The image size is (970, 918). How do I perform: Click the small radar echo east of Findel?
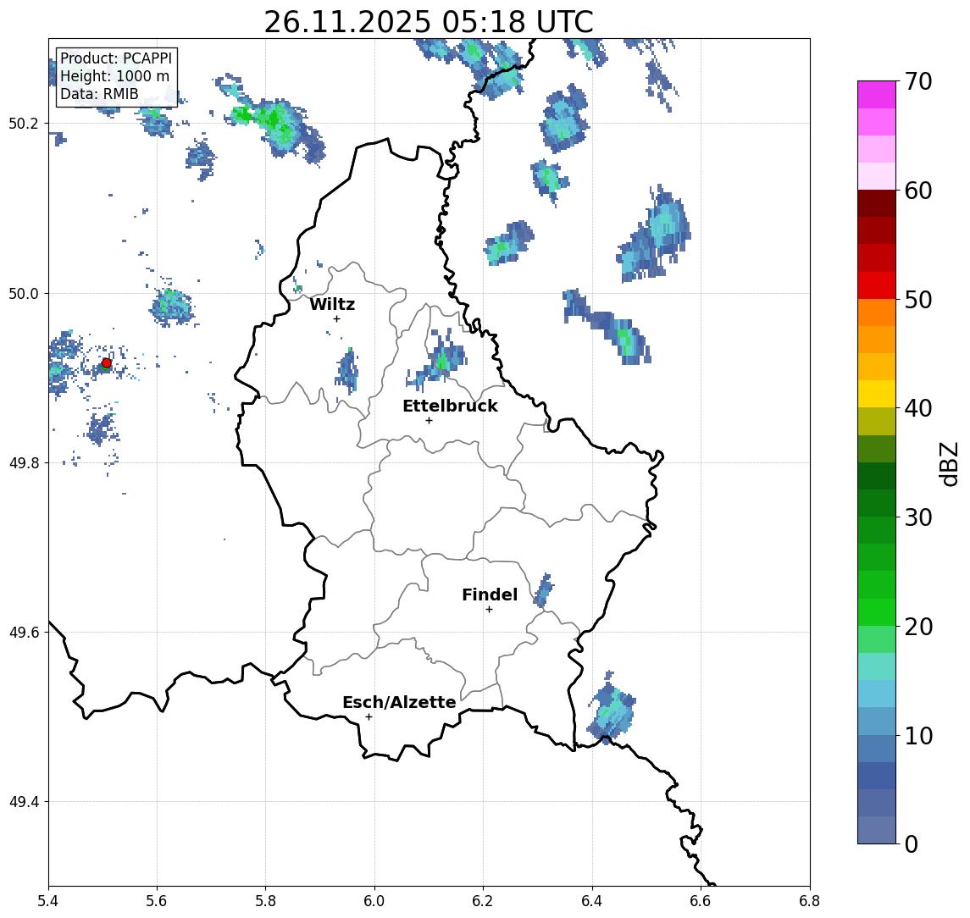544,591
